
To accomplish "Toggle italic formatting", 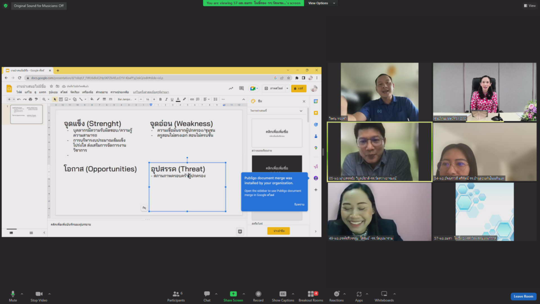I will tap(166, 99).
